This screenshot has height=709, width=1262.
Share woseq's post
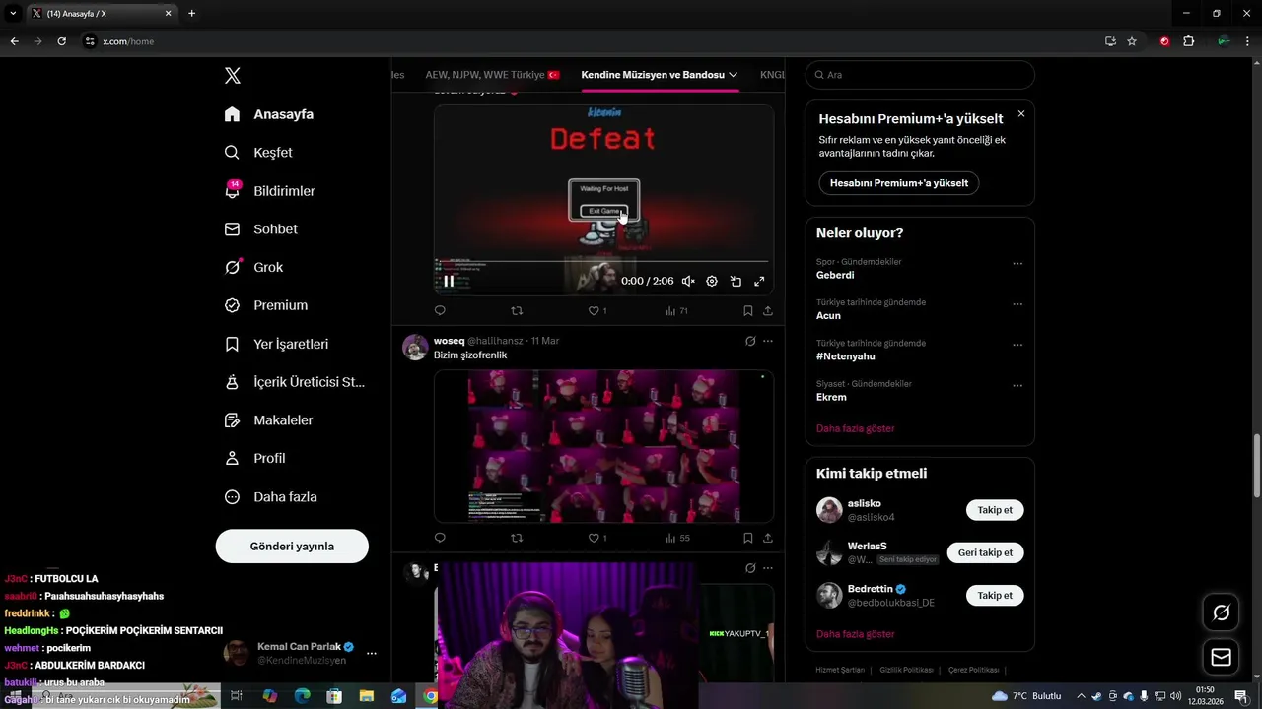(768, 538)
